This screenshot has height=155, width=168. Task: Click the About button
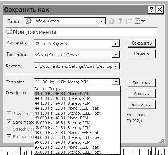[x=141, y=94]
